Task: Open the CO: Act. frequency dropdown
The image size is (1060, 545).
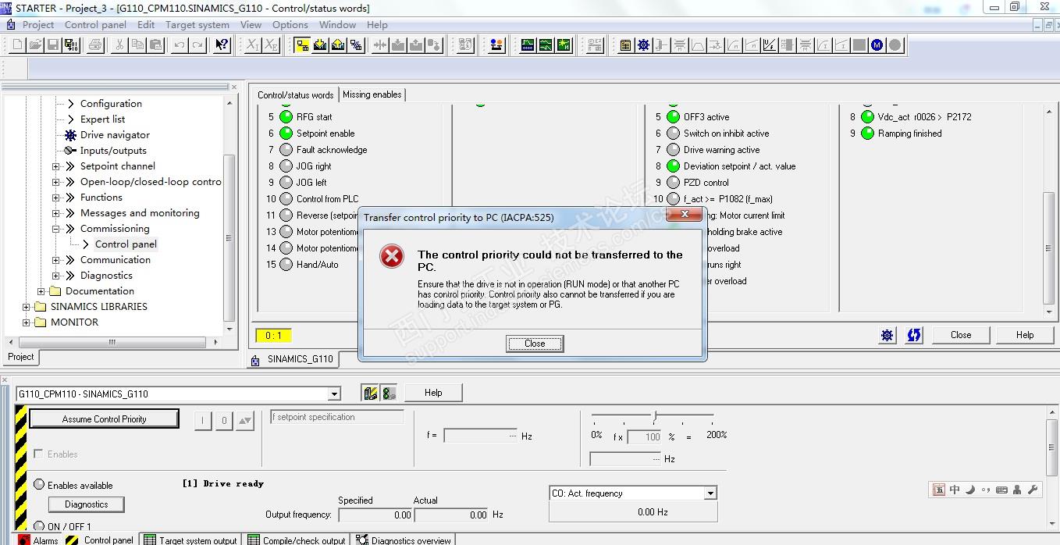Action: point(710,493)
